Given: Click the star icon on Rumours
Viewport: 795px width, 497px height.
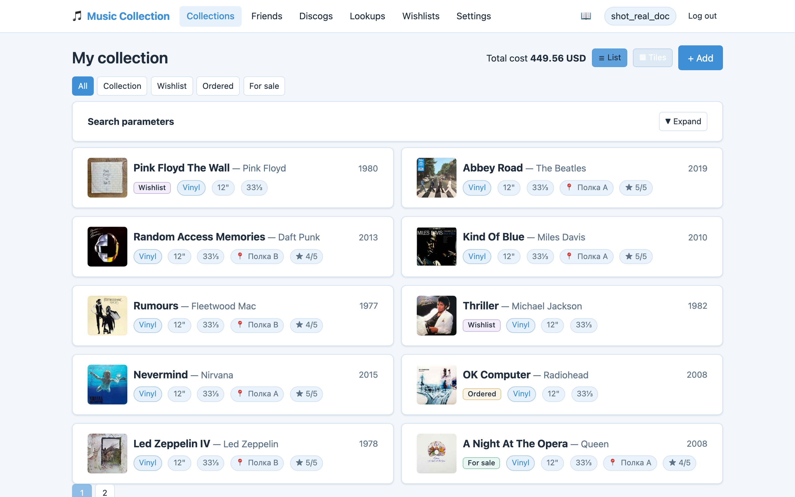Looking at the screenshot, I should tap(299, 325).
